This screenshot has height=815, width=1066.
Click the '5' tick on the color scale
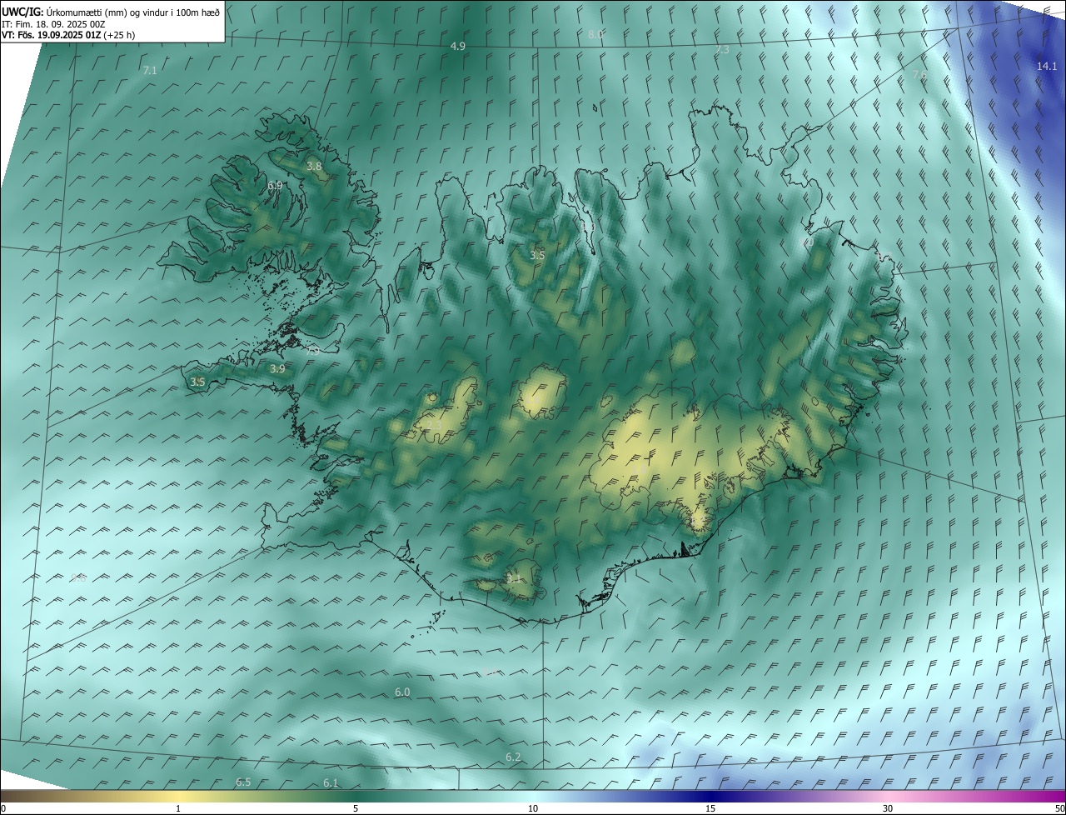[356, 809]
